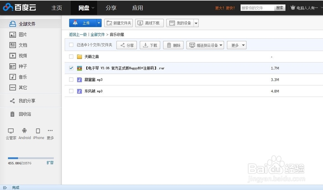Click the 云管家 desktop client icon
Viewport: 323px width, 190px height.
(x=11, y=131)
